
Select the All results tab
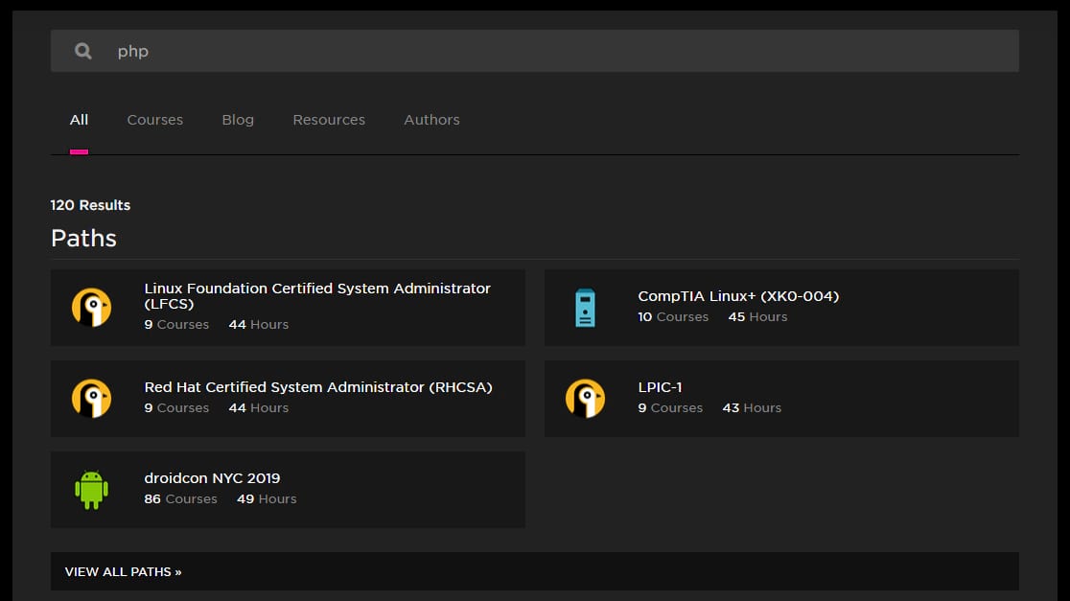[79, 119]
